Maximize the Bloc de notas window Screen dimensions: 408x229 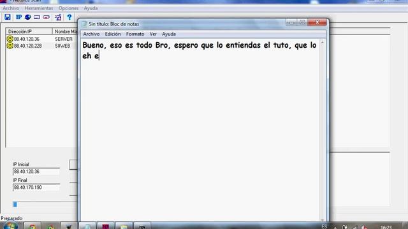[x=302, y=23]
